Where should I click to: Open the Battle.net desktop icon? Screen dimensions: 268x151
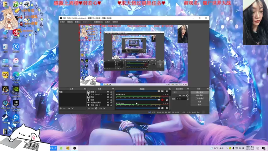16,118
